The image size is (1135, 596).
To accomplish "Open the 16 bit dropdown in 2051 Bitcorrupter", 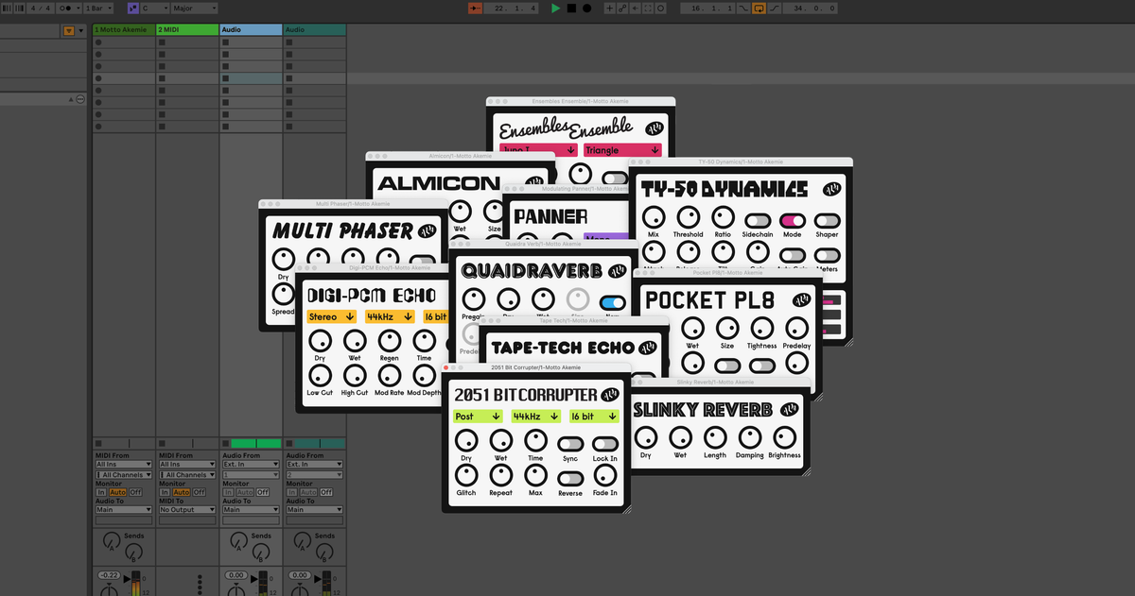I will (x=595, y=416).
